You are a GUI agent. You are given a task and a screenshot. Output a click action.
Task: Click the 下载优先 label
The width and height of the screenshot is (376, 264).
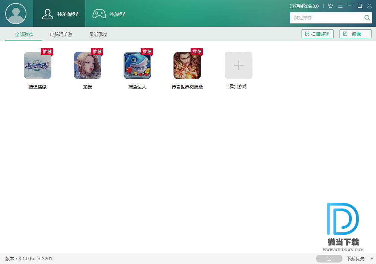coord(356,259)
